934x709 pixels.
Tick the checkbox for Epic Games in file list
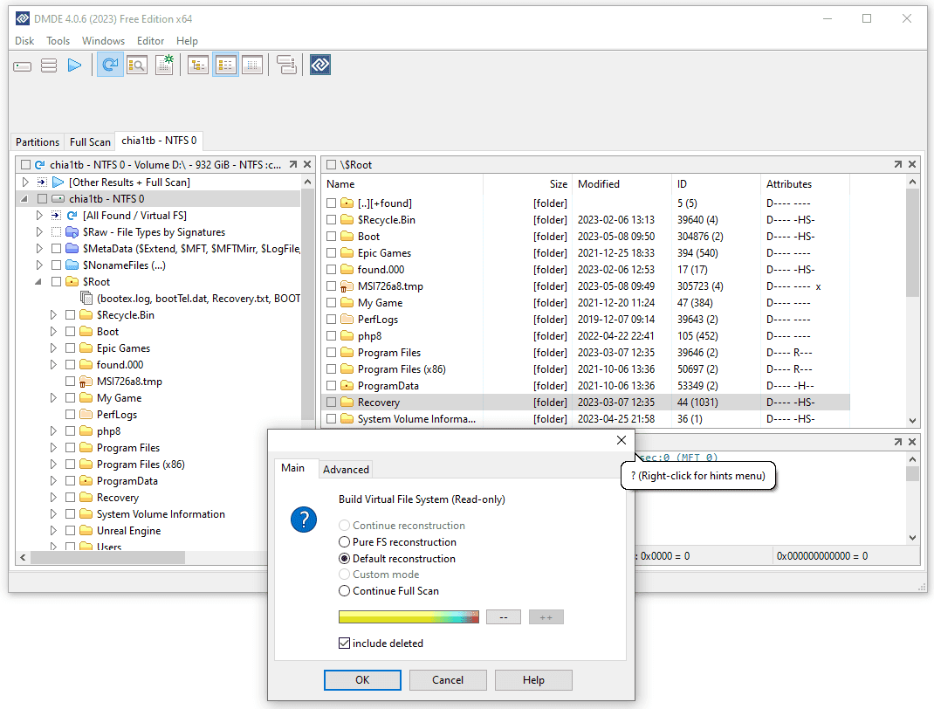pos(332,253)
